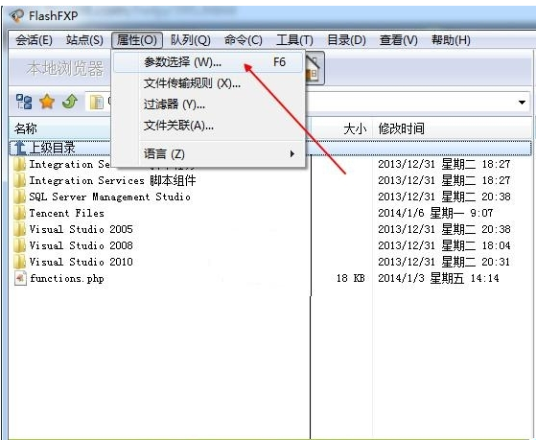Click the 2014/1/3 星期五 14:14 date cell

[438, 278]
